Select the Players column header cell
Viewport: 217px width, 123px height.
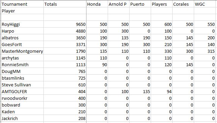pos(161,4)
